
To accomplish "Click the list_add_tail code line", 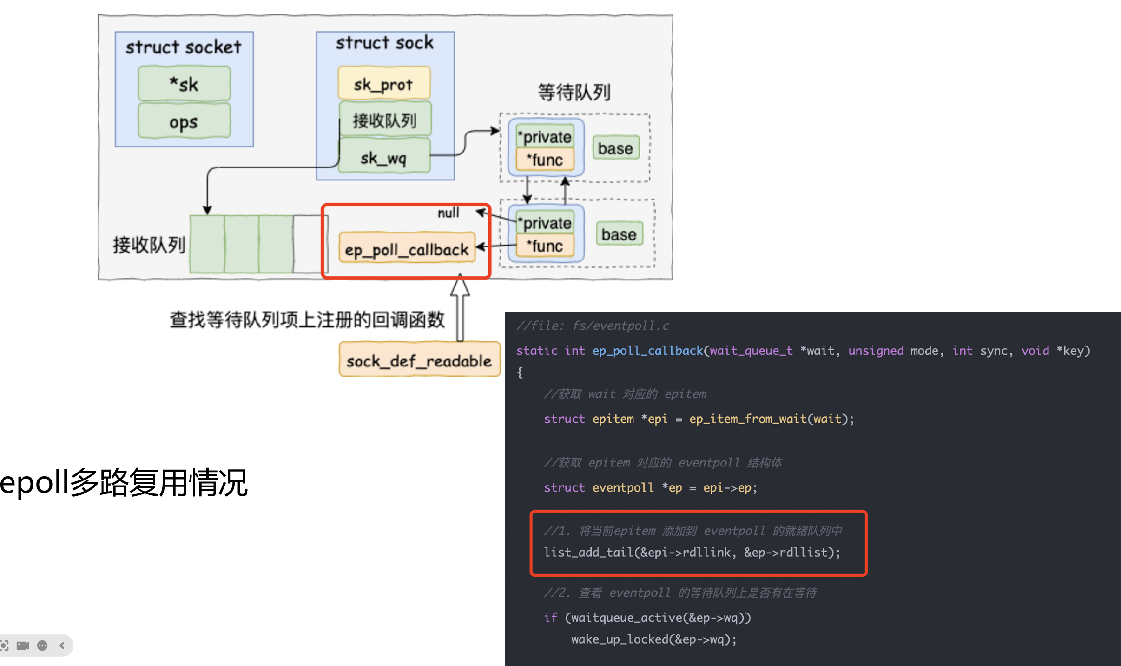I will pyautogui.click(x=692, y=552).
